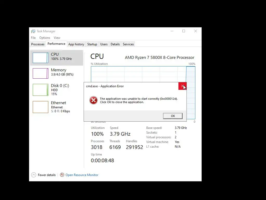
Task: Select the Disk 0 mini graph thumbnail
Action: pos(41,90)
